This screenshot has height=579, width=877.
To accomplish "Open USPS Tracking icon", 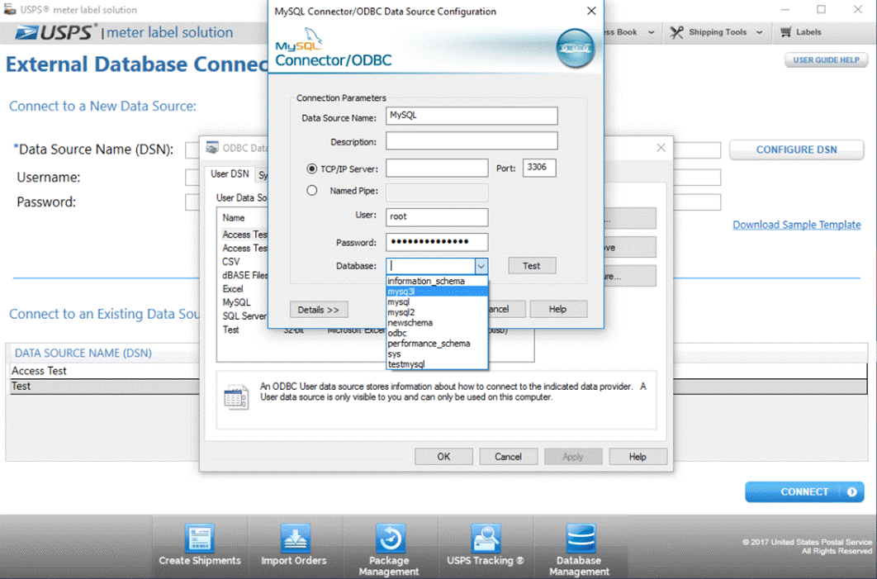I will coord(486,539).
